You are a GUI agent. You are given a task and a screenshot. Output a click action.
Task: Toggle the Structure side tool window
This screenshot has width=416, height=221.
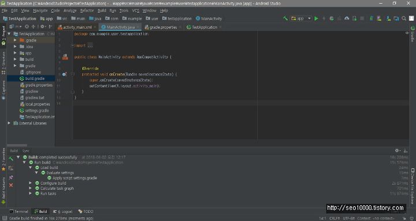pyautogui.click(x=3, y=63)
